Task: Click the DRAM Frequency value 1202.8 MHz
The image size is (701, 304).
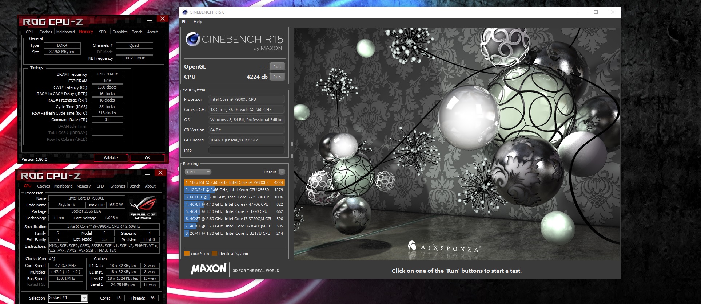Action: click(107, 74)
